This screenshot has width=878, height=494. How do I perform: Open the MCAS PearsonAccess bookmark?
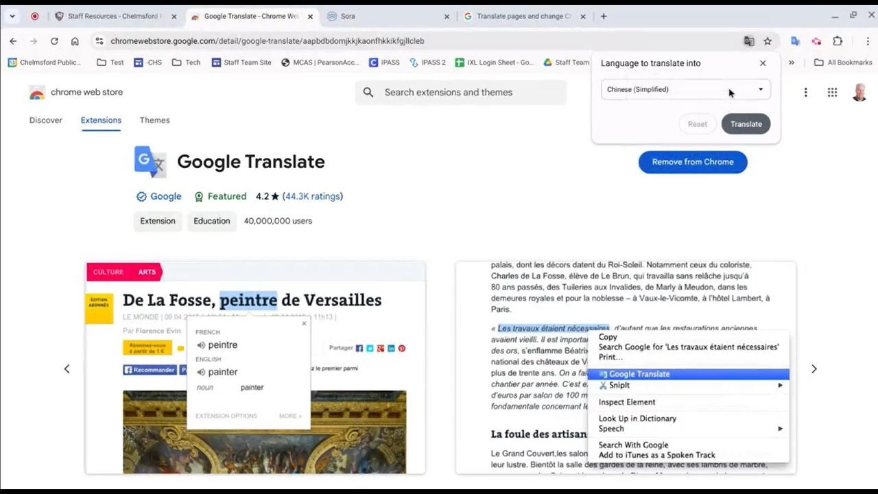tap(320, 62)
